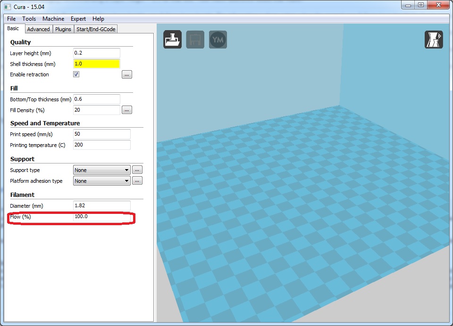This screenshot has width=453, height=326.
Task: Switch to the Advanced tab
Action: [38, 29]
